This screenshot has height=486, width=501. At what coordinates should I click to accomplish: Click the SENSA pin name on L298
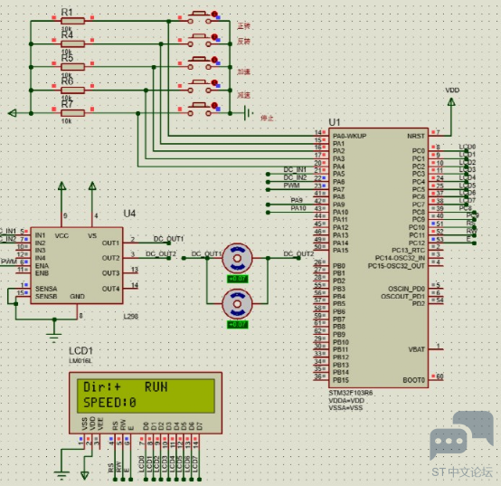[x=46, y=289]
